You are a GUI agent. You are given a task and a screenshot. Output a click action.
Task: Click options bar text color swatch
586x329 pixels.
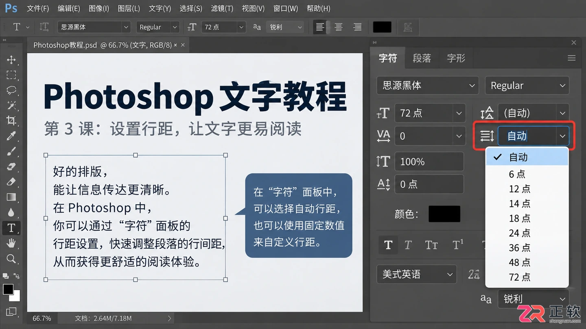click(382, 27)
